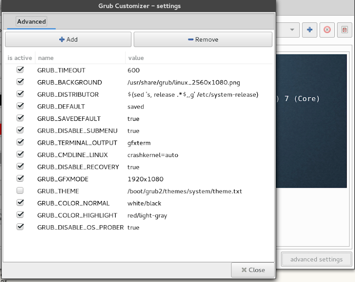Toggle GRUB_DEFAULT active checkbox

point(20,106)
